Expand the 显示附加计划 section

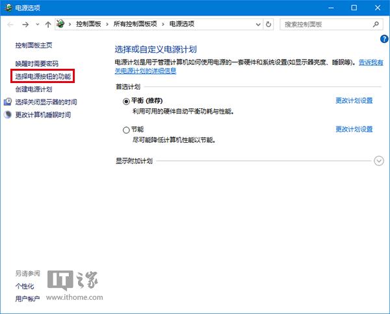click(x=379, y=161)
